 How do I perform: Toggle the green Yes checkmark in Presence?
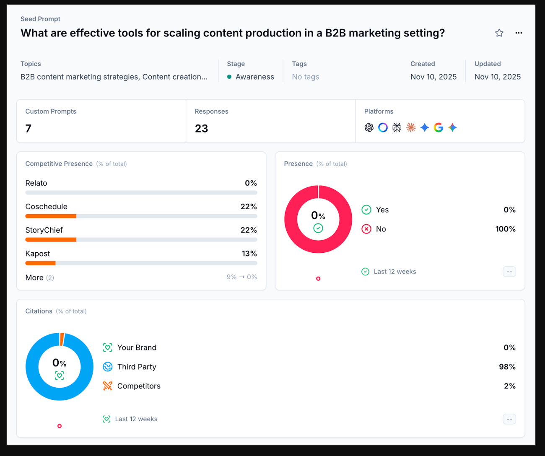366,210
